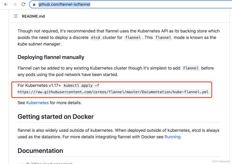Open the README table of contents icon

click(x=15, y=16)
